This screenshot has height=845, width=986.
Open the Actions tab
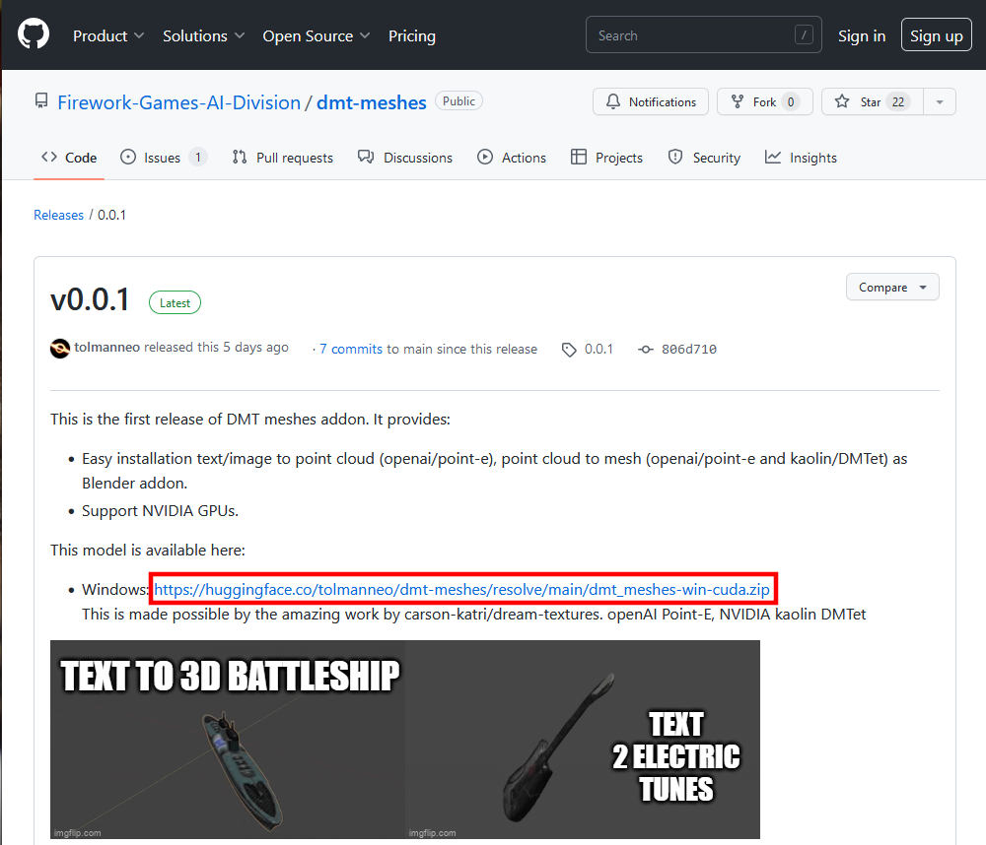tap(512, 158)
